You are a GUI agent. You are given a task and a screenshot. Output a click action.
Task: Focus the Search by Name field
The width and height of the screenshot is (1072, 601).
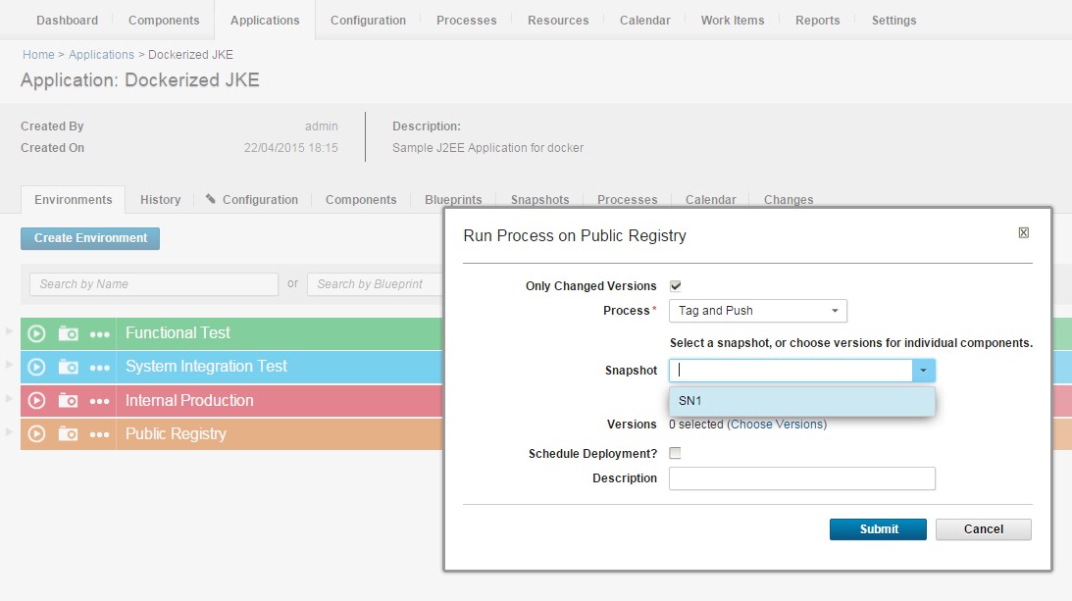pyautogui.click(x=154, y=284)
